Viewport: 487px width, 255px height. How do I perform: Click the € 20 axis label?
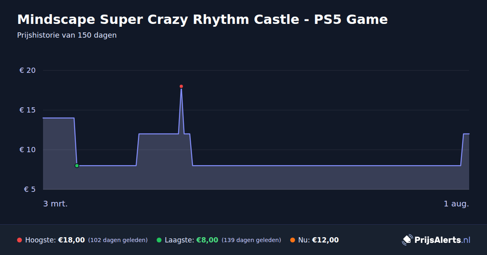tap(28, 70)
